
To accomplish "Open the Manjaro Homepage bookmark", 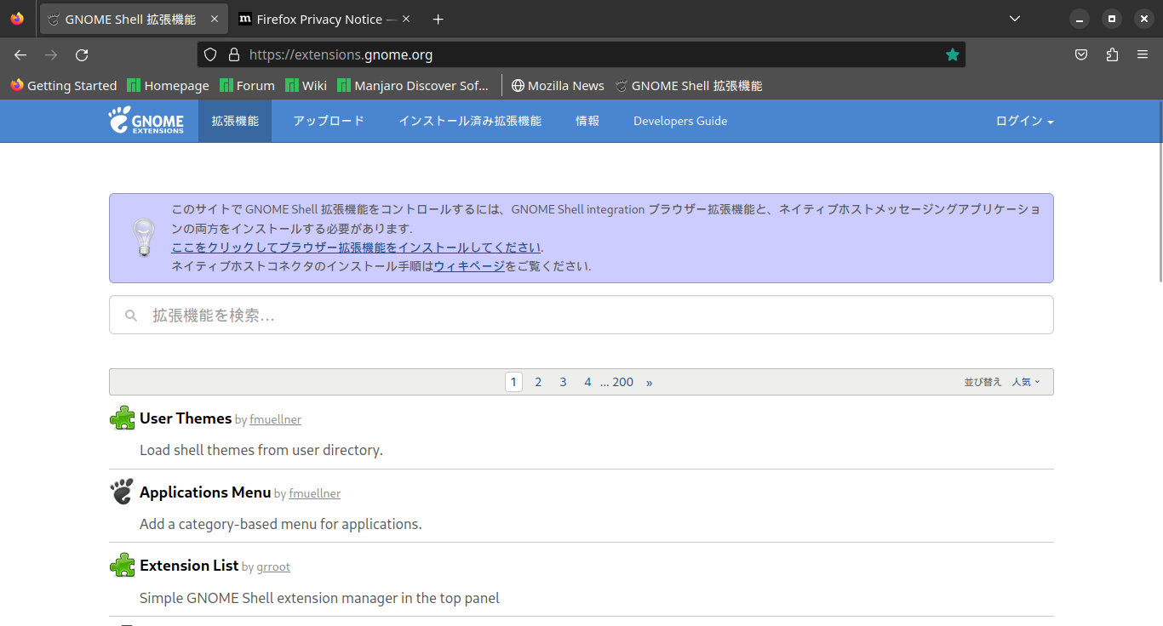I will point(168,85).
